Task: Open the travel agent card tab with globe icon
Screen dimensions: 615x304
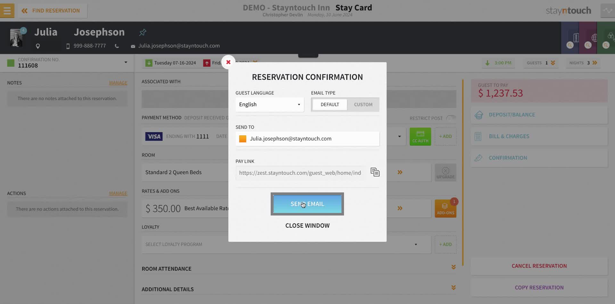Action: 588,38
